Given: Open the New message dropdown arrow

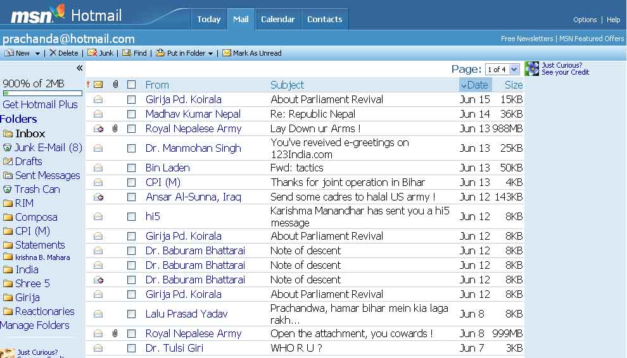Looking at the screenshot, I should (x=37, y=54).
